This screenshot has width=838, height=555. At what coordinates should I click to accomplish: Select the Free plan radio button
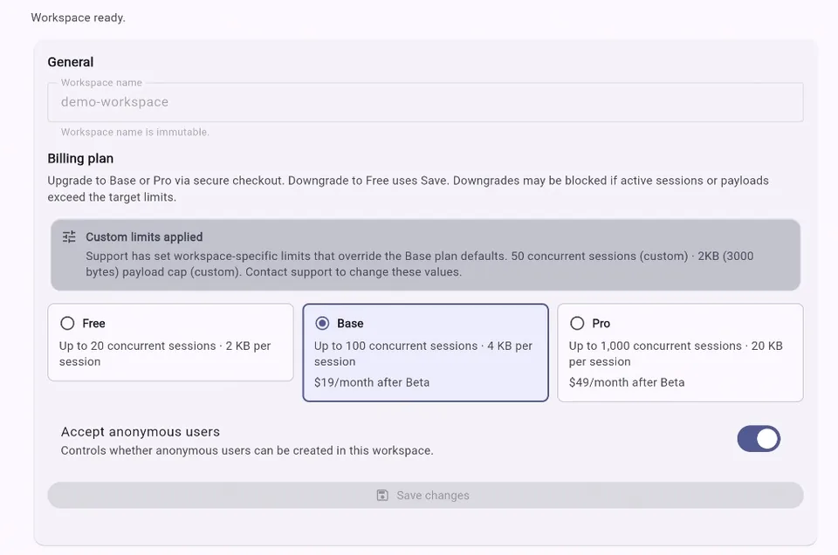tap(67, 323)
